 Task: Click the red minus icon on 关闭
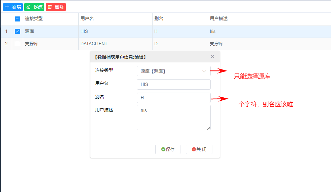(194, 149)
